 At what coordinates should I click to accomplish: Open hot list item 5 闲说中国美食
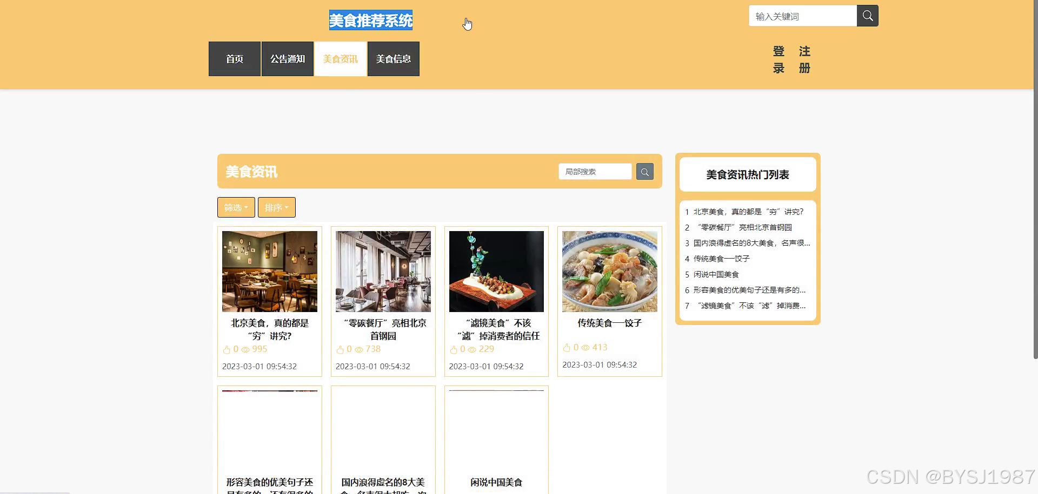point(716,274)
